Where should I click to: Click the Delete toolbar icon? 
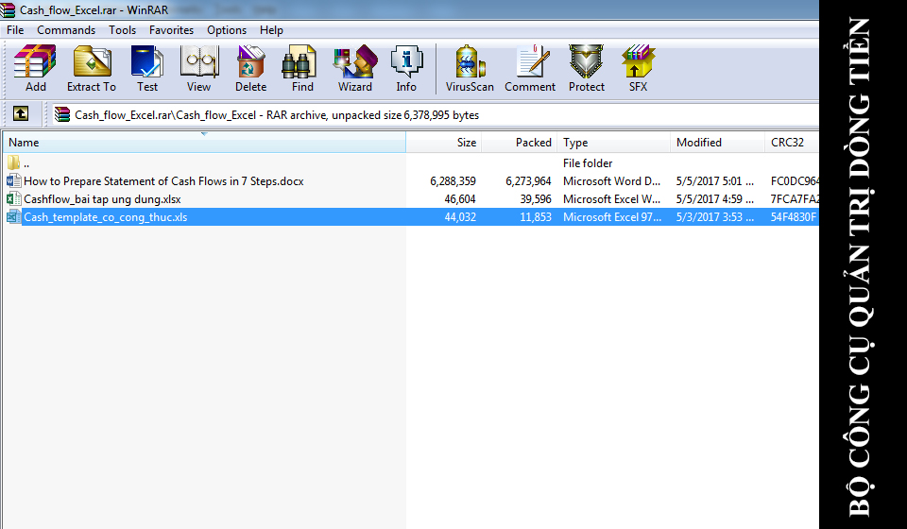(251, 61)
